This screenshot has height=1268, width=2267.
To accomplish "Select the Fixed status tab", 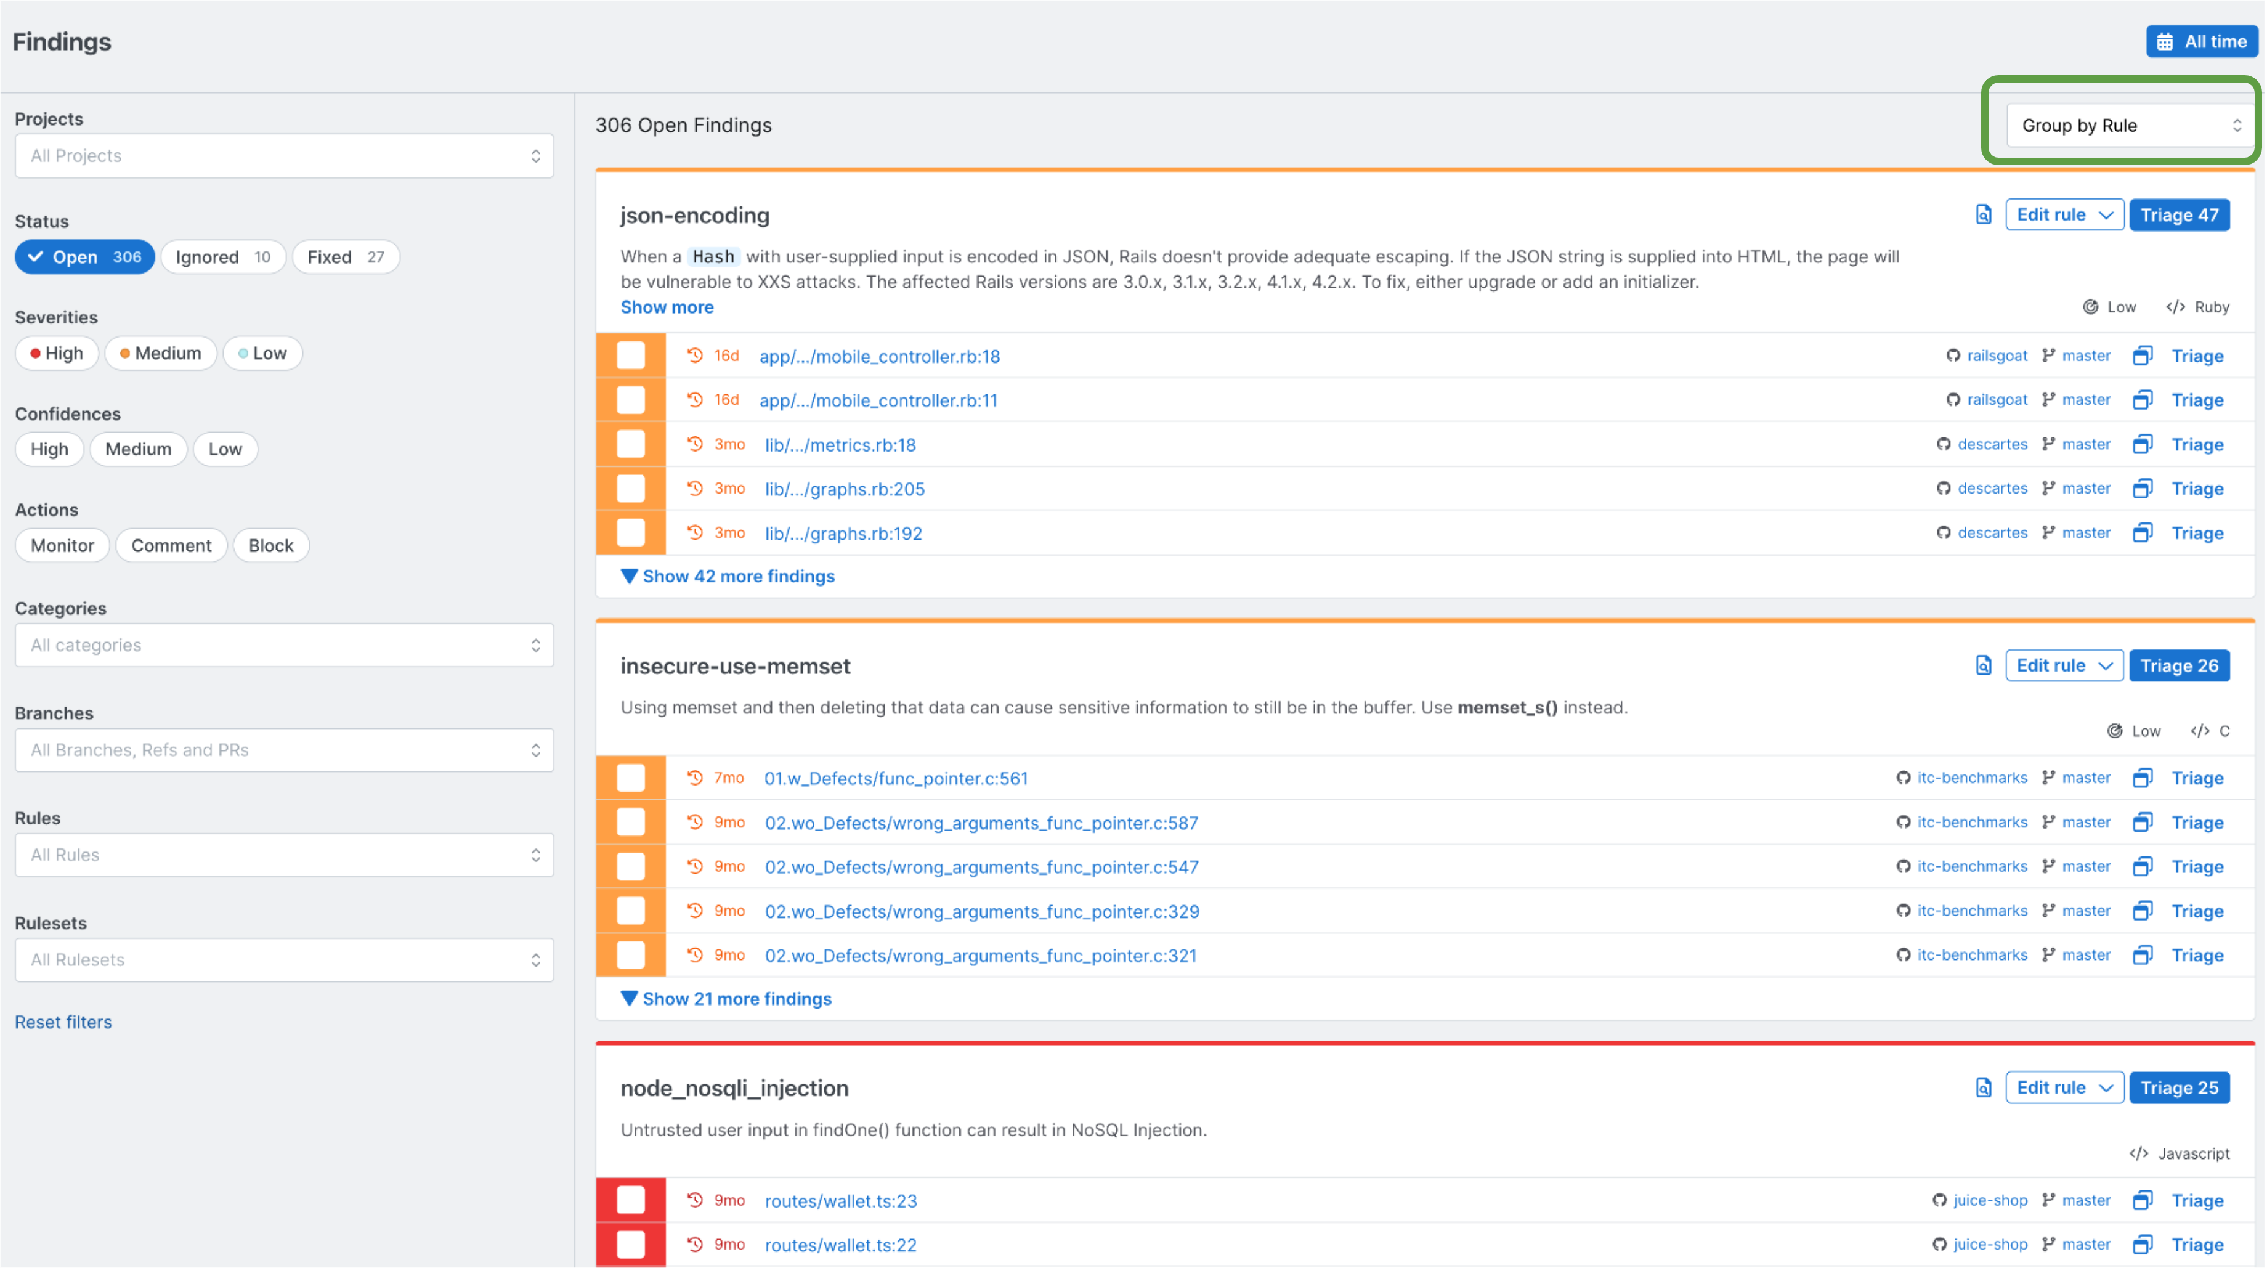I will pyautogui.click(x=345, y=257).
